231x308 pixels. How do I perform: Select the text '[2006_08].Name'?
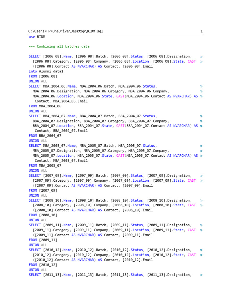tap(57, 56)
